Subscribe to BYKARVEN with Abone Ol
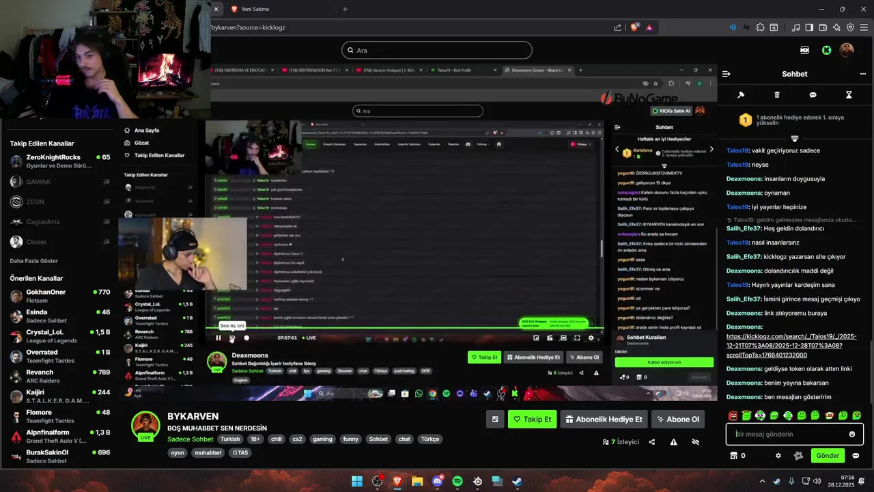874x492 pixels. point(677,419)
